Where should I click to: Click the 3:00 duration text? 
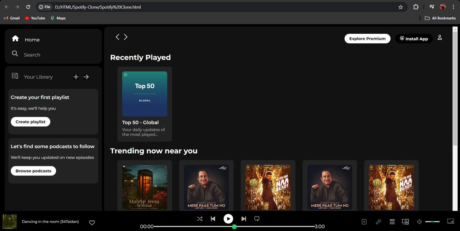319,226
